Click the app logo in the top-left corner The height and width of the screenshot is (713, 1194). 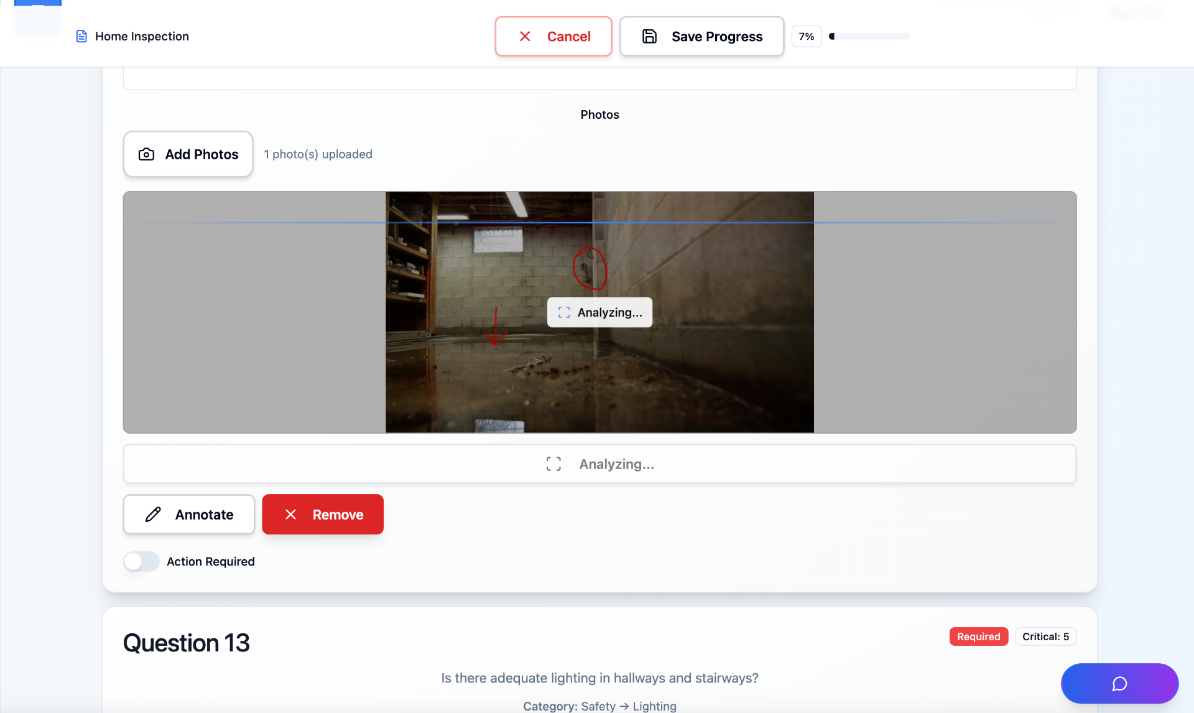coord(37,17)
